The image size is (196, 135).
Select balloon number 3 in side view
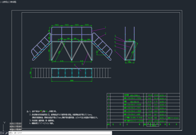[x=115, y=36]
